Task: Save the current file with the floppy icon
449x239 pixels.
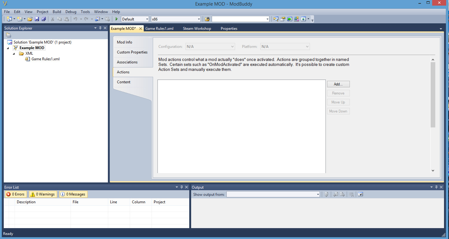Action: (37, 19)
